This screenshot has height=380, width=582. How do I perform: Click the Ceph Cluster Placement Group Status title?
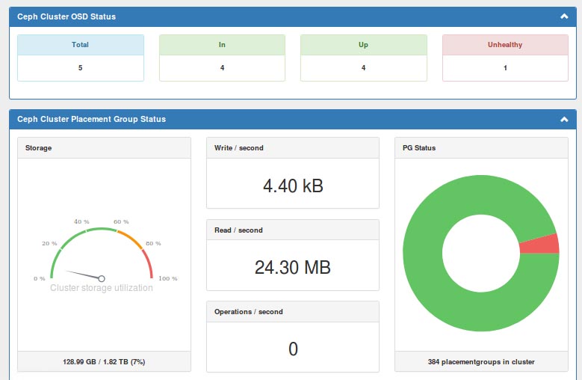(x=91, y=119)
